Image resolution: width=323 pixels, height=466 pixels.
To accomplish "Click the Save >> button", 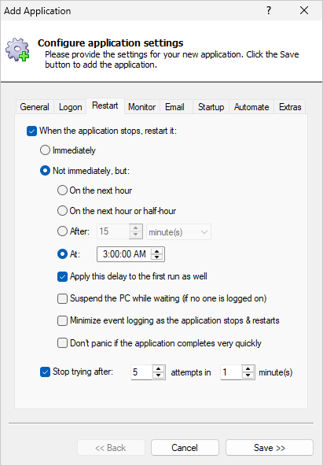I will pyautogui.click(x=270, y=448).
